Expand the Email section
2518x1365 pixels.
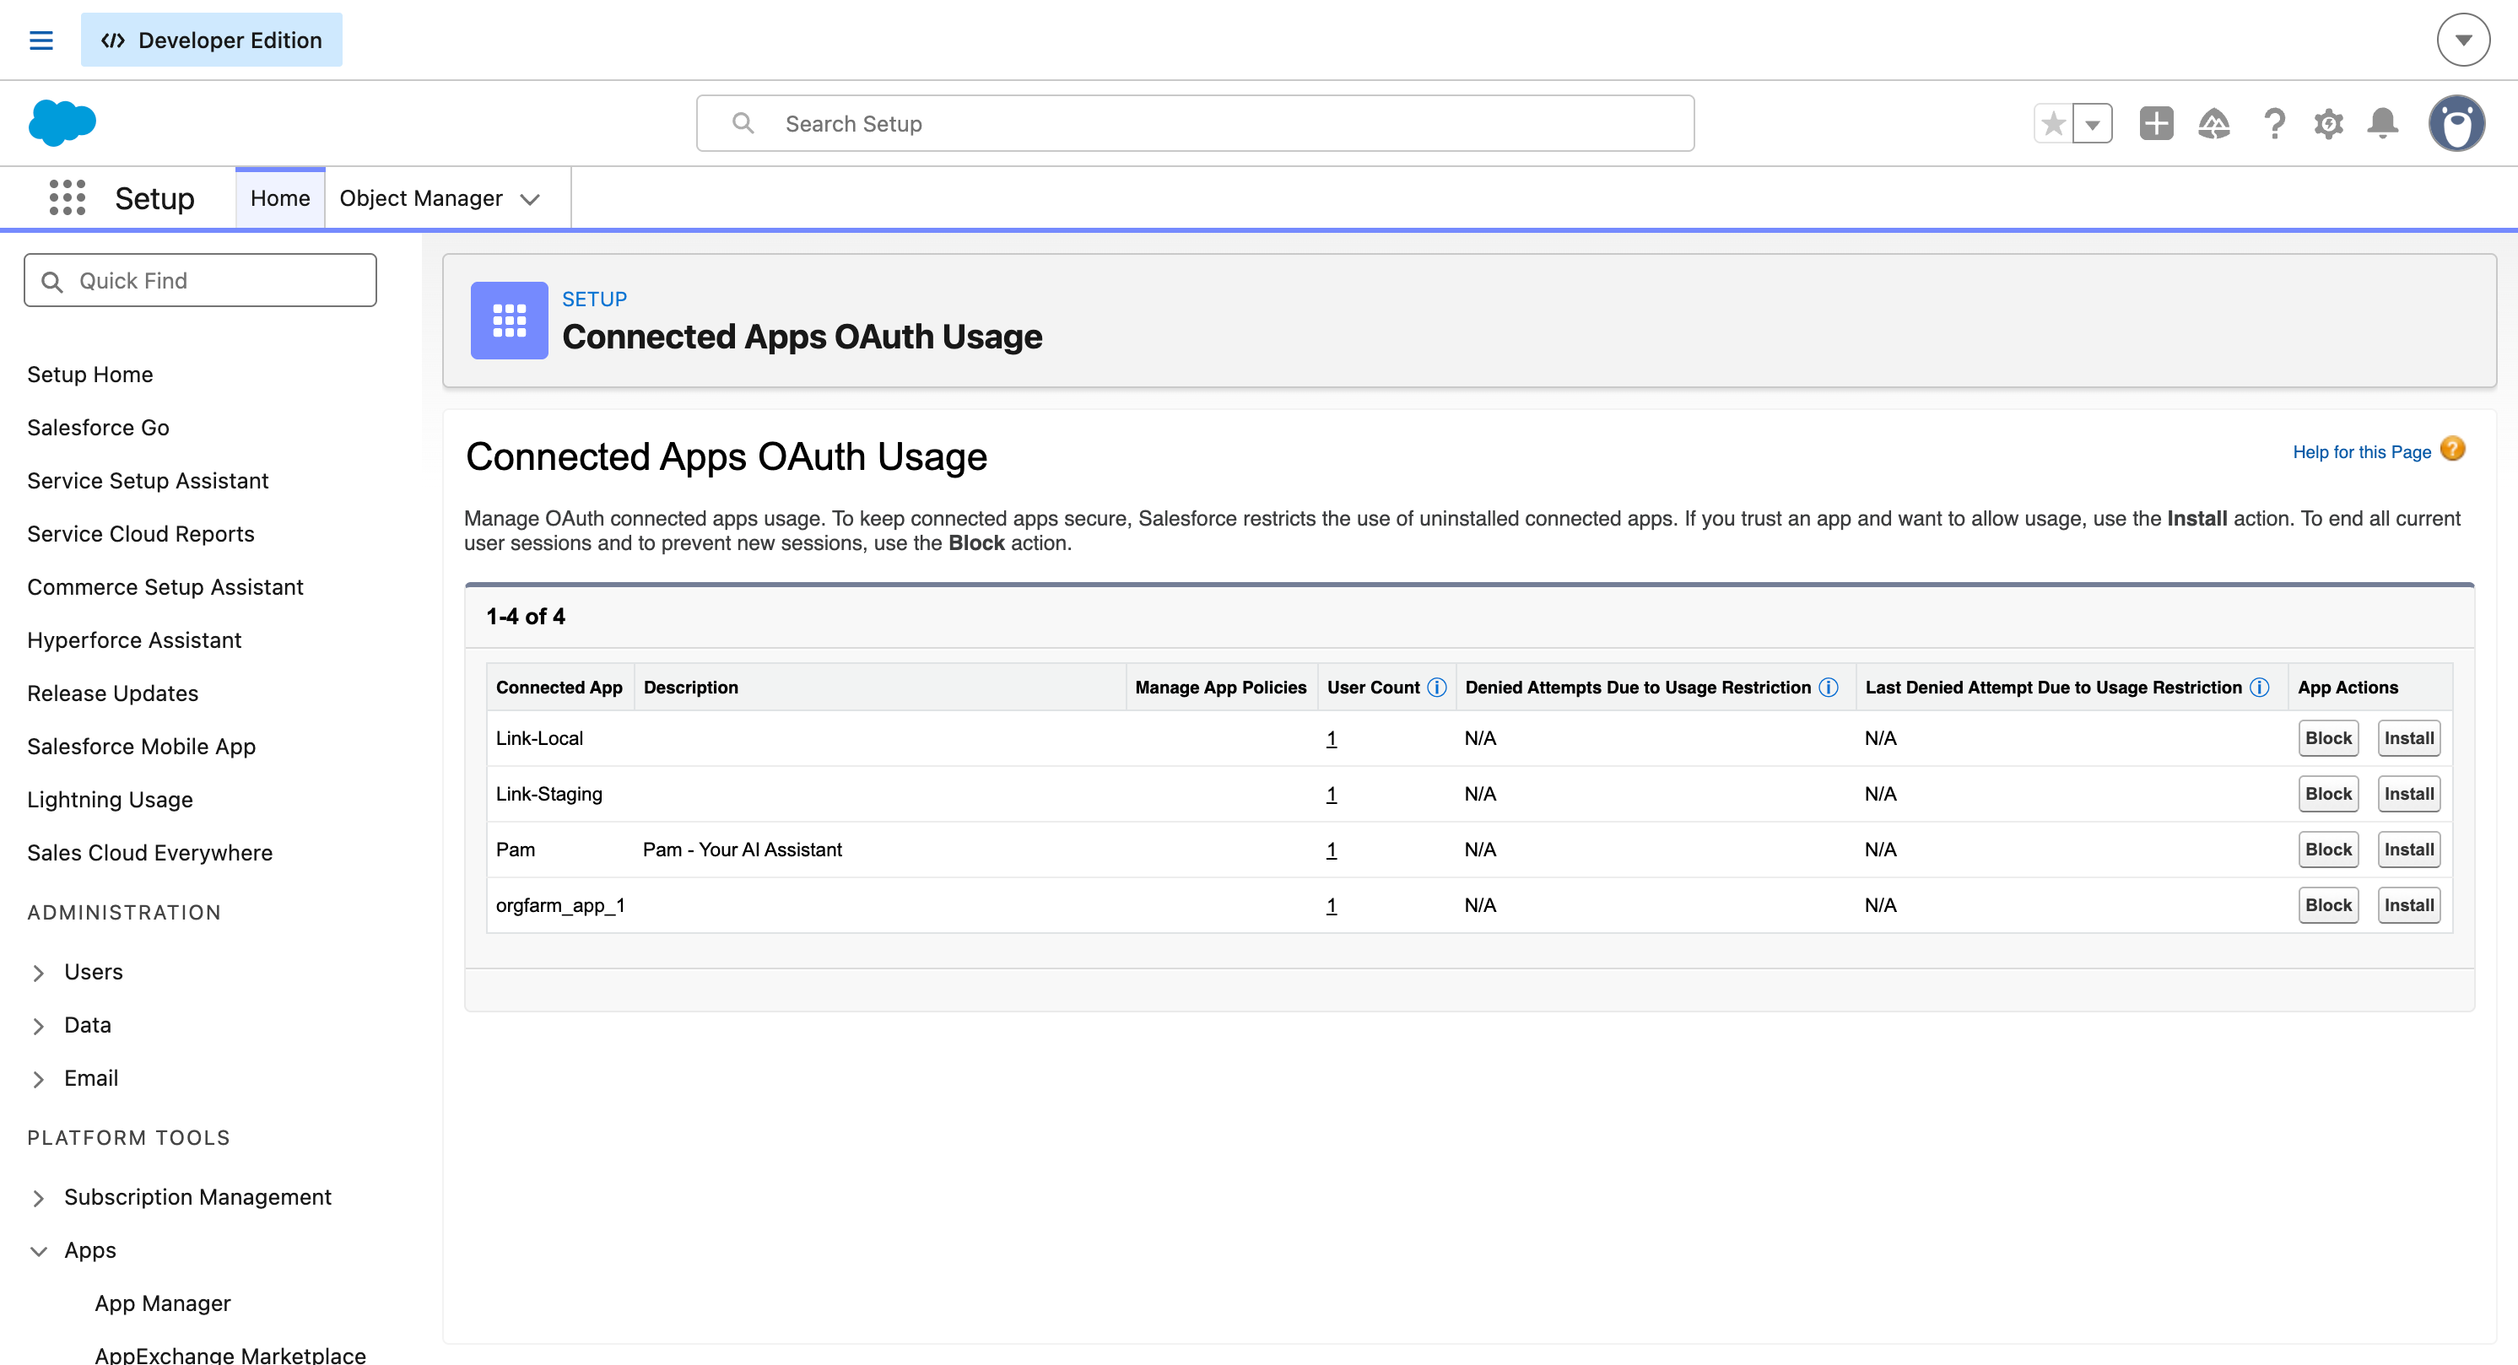tap(38, 1080)
